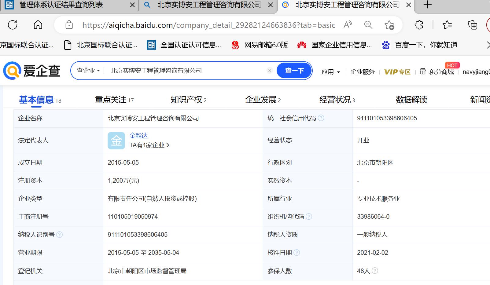Open 企业服务 in the top navigation
This screenshot has width=490, height=285.
(363, 72)
